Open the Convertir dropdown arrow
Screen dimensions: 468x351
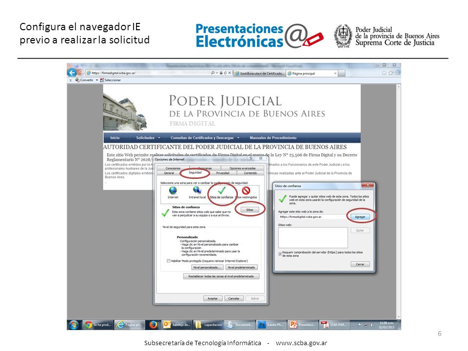(x=97, y=80)
